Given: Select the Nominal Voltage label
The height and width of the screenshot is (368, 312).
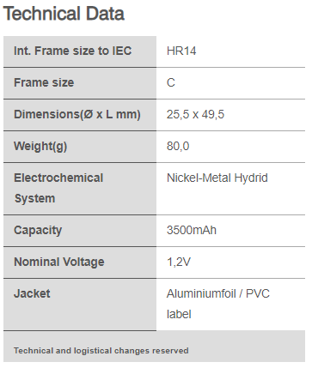Looking at the screenshot, I should [x=59, y=262].
